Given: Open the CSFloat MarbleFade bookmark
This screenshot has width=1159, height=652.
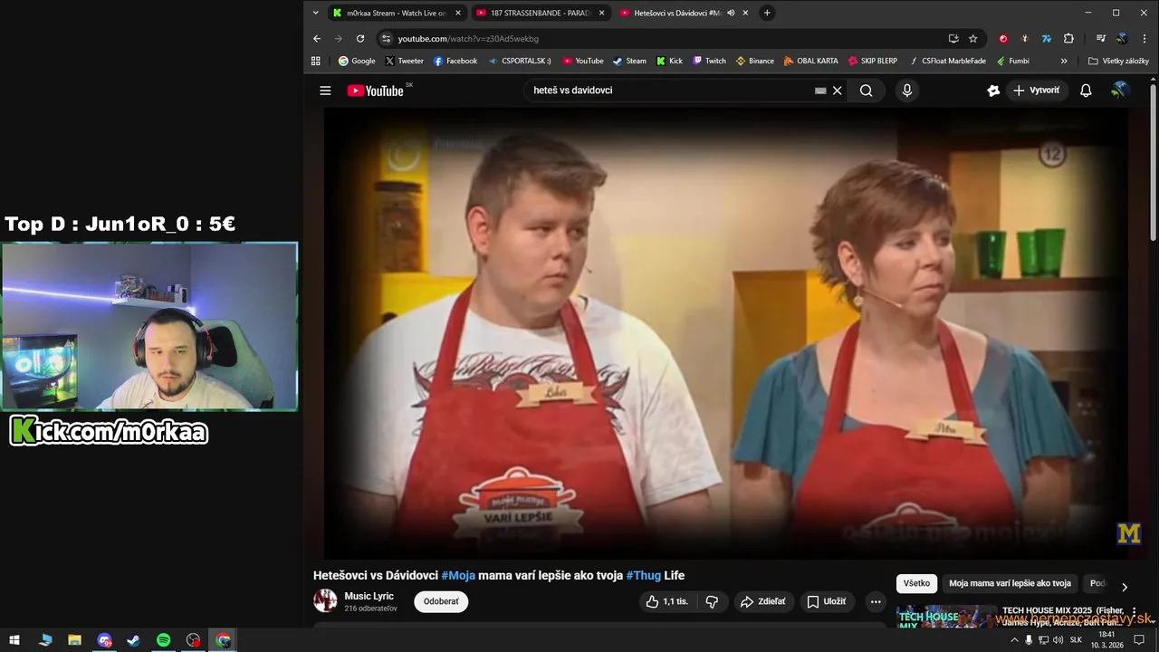Looking at the screenshot, I should pos(948,61).
